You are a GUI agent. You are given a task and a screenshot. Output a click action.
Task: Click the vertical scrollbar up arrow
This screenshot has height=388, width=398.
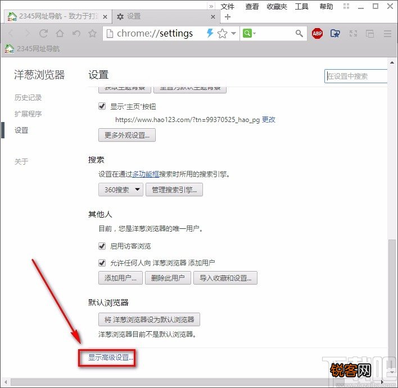[392, 62]
